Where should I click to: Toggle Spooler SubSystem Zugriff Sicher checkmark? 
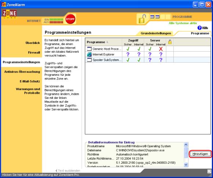[128, 60]
